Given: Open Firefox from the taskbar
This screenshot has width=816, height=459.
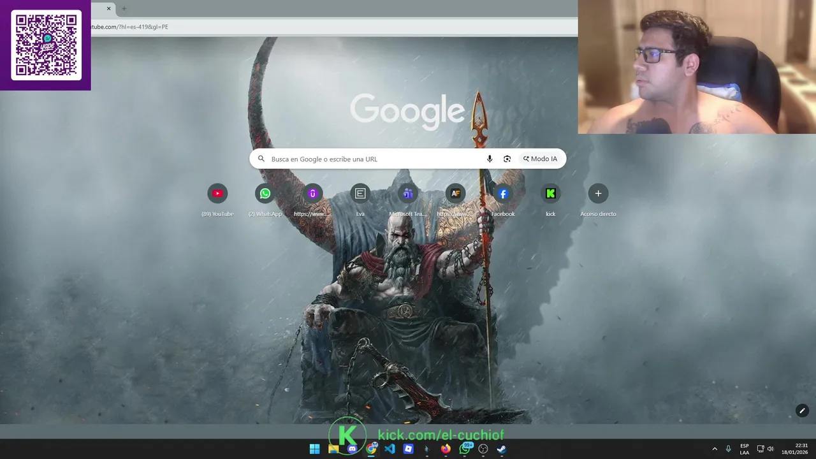Looking at the screenshot, I should pyautogui.click(x=446, y=449).
